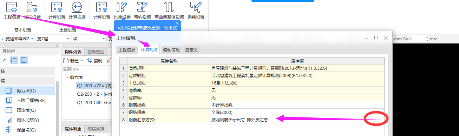This screenshot has height=136, width=459.
Task: Switch to the 构件列表 tab
Action: [73, 52]
